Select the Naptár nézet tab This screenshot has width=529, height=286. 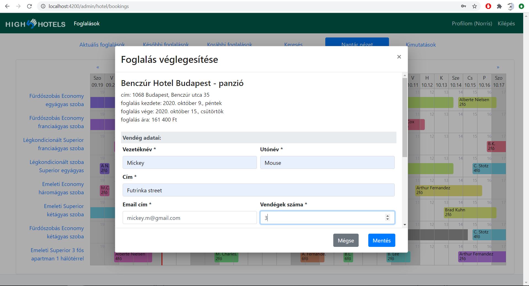[357, 42]
